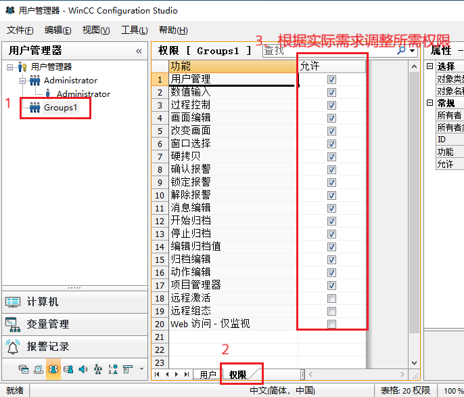Collapse navigation pane with double chevron
Screen dimensions: 464x397
[x=139, y=51]
